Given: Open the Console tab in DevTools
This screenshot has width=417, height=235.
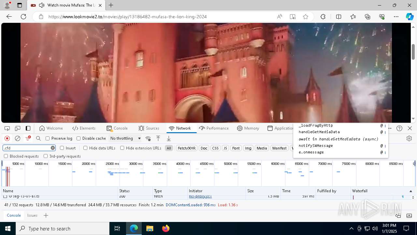Looking at the screenshot, I should coord(117,128).
